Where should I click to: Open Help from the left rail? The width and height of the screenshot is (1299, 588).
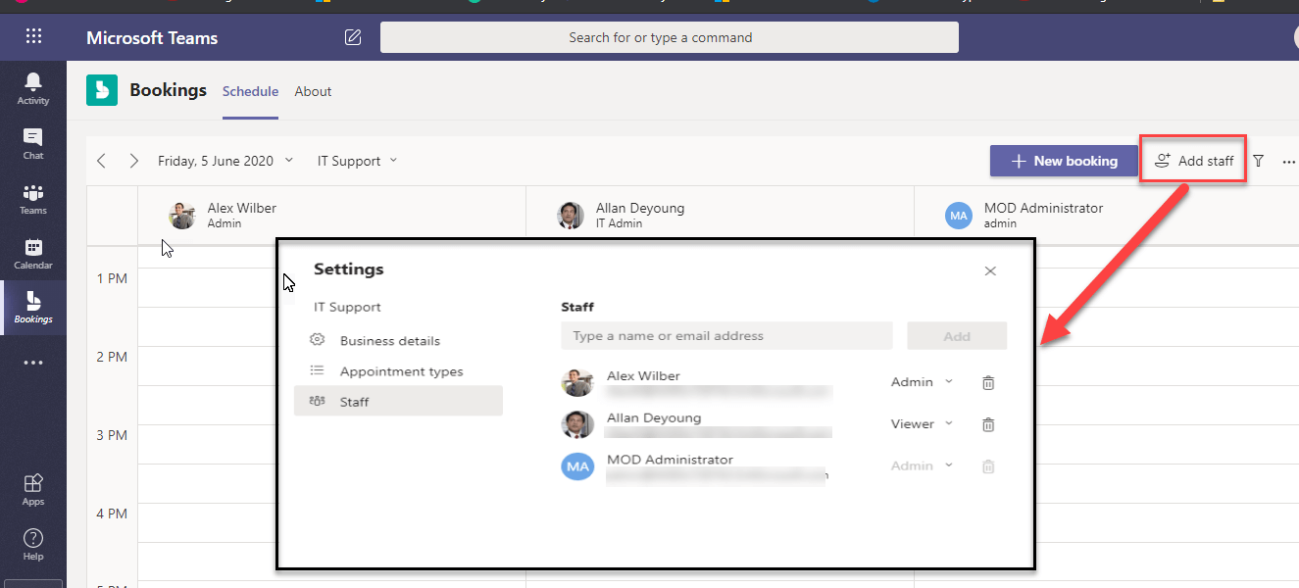coord(33,543)
